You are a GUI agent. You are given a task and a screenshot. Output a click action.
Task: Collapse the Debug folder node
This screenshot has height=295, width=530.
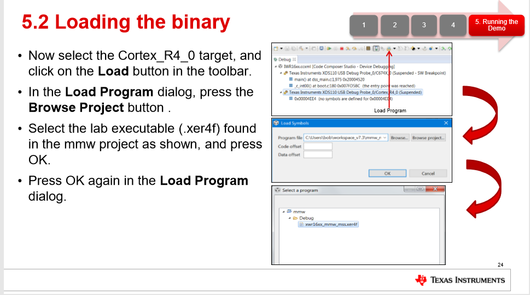coord(290,218)
